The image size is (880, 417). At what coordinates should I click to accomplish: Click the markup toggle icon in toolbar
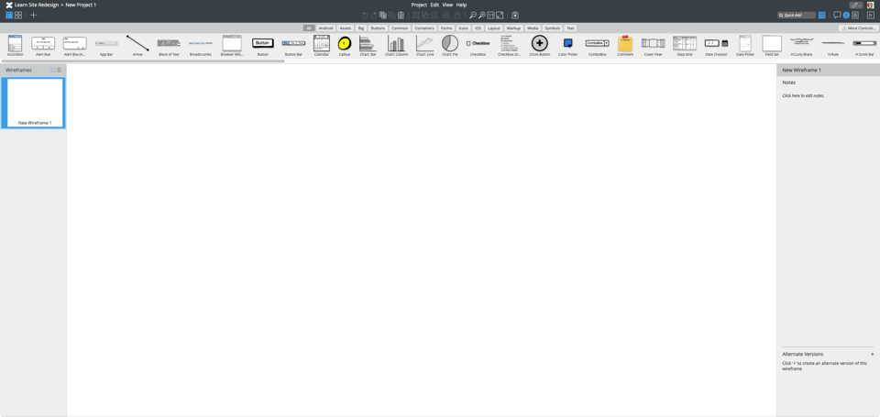pyautogui.click(x=515, y=16)
